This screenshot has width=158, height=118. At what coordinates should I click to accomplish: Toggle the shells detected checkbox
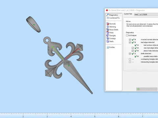click(x=130, y=53)
